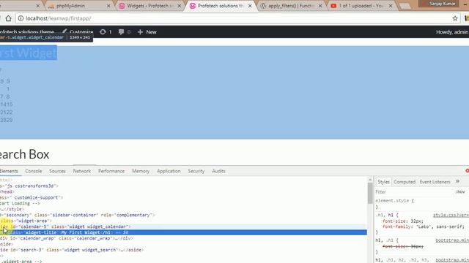
Task: Switch to the Event Listeners pane tab
Action: [435, 182]
